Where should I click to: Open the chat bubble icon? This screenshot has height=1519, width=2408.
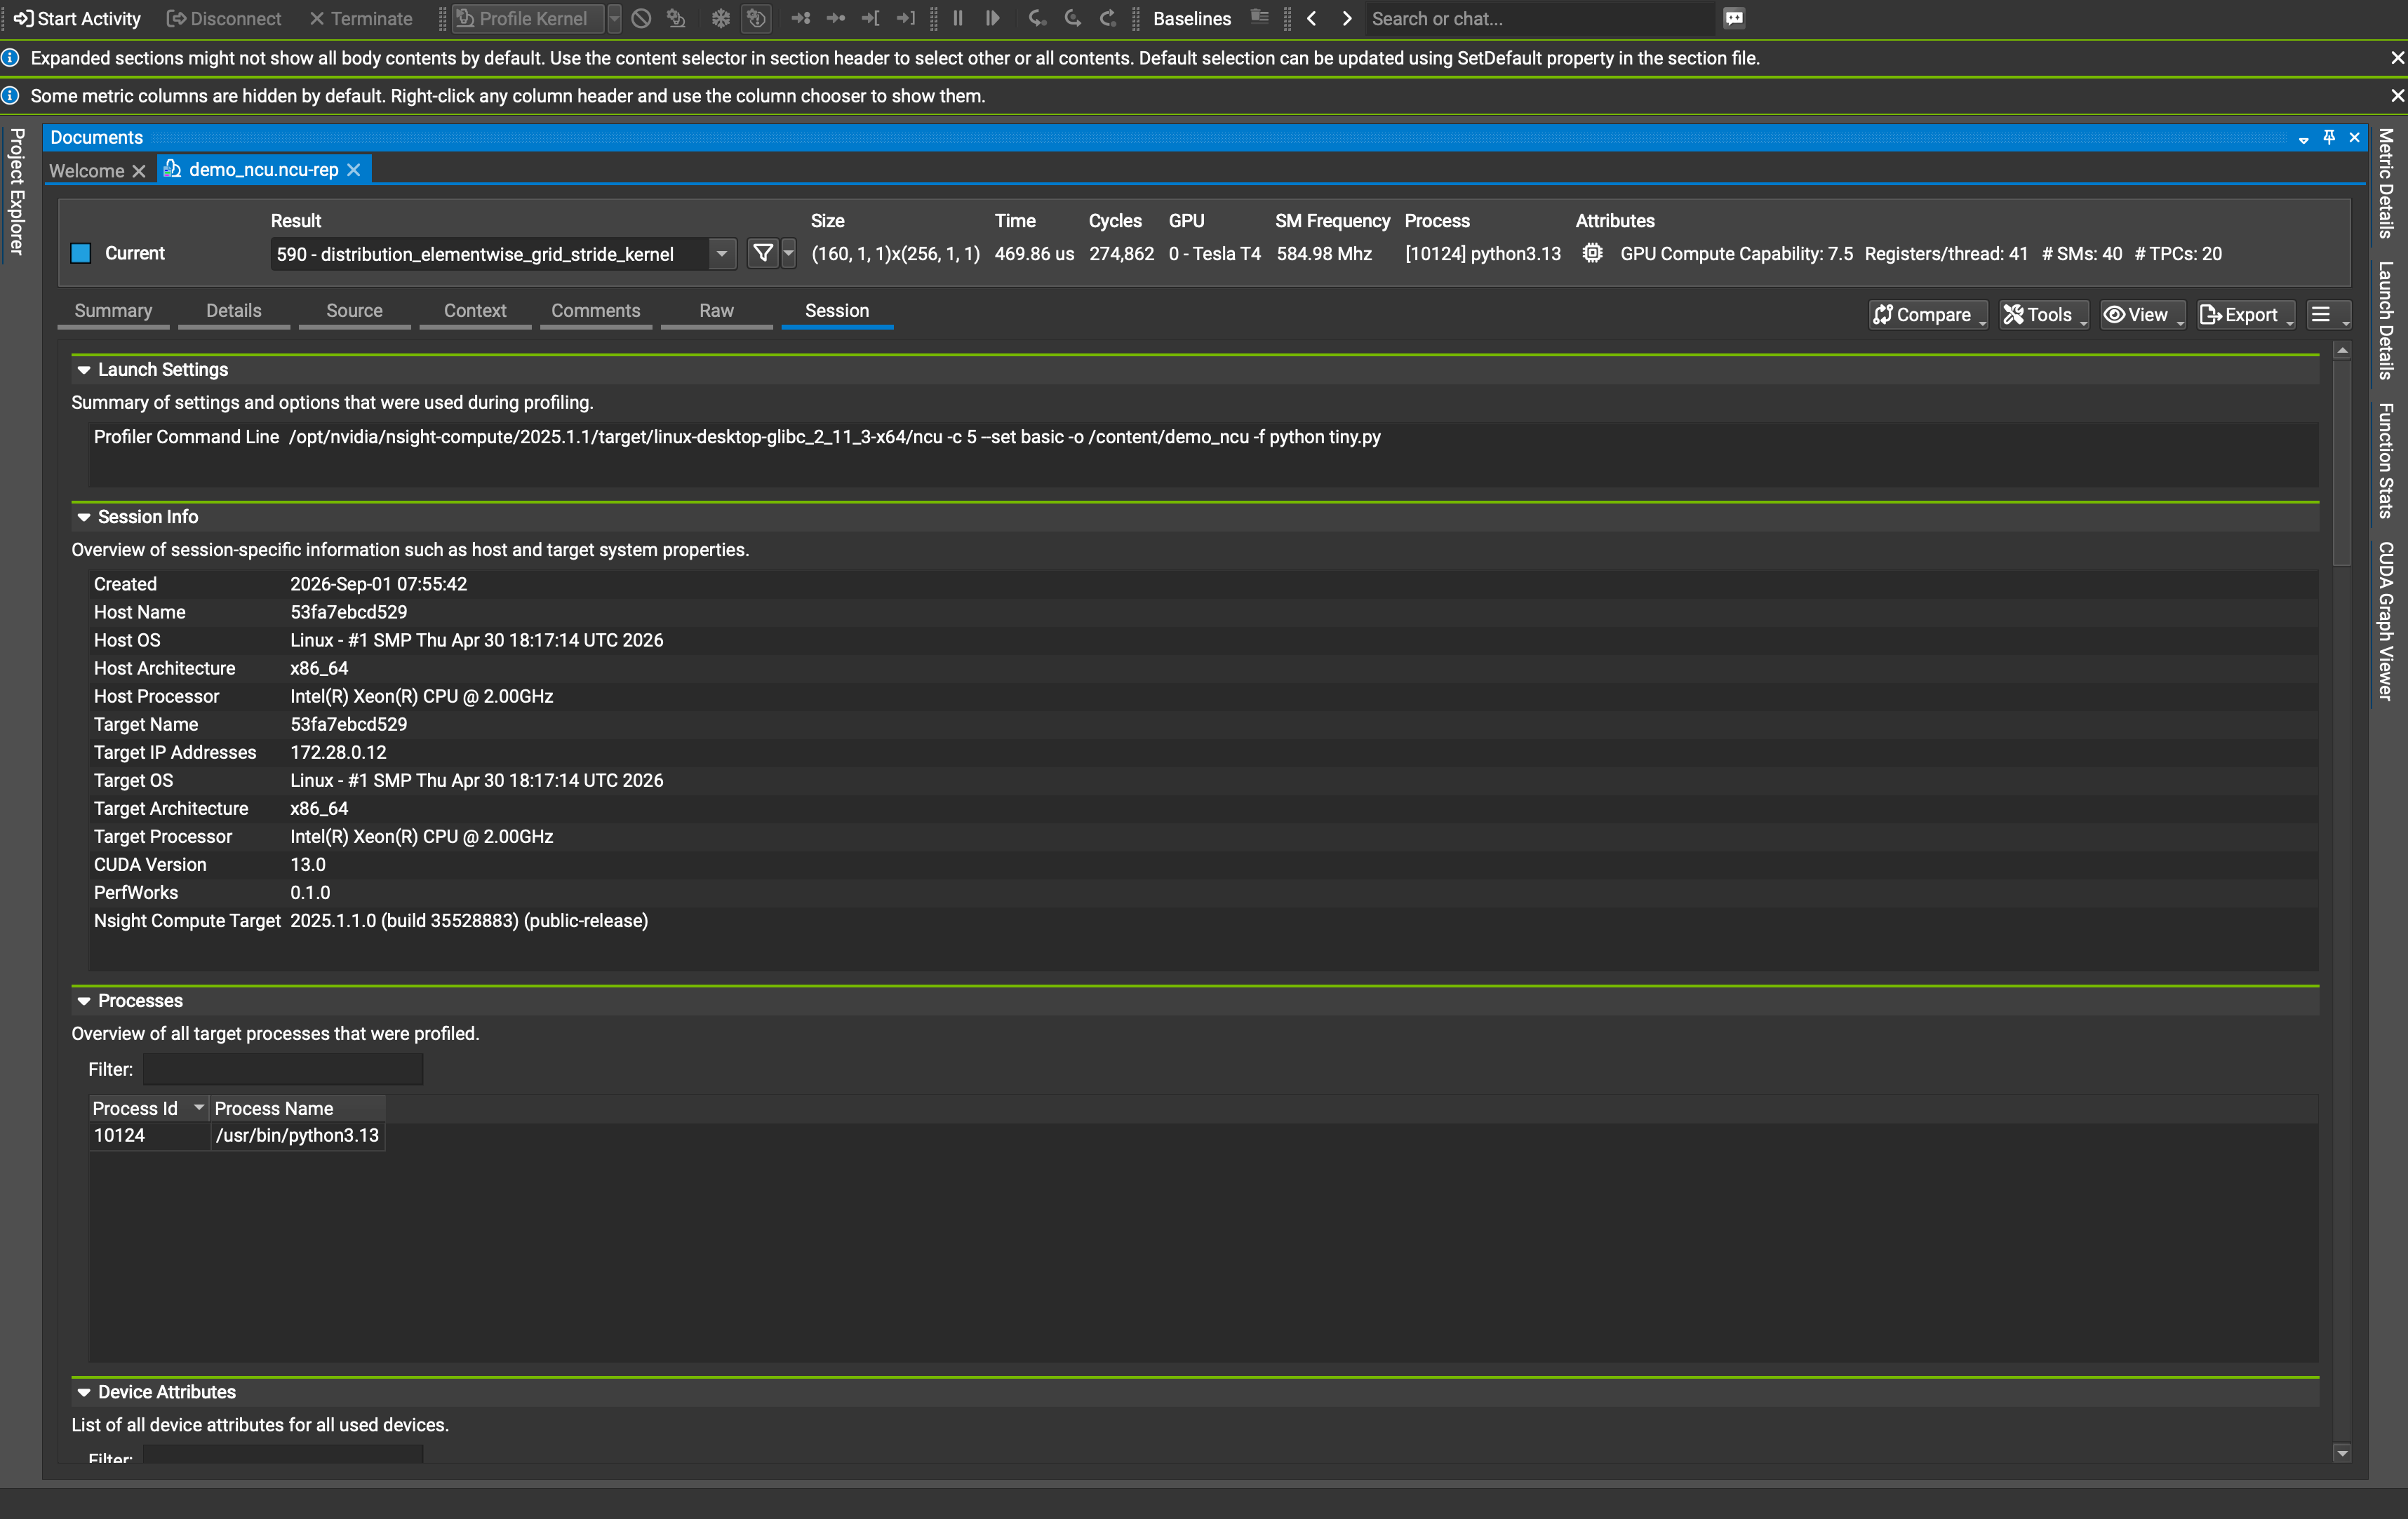(x=1734, y=18)
